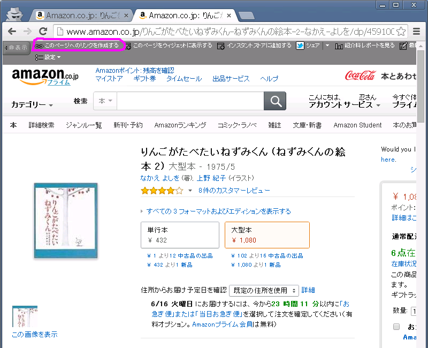Expand アカウントサービス dropdown
Image resolution: width=428 pixels, height=348 pixels.
click(x=345, y=104)
